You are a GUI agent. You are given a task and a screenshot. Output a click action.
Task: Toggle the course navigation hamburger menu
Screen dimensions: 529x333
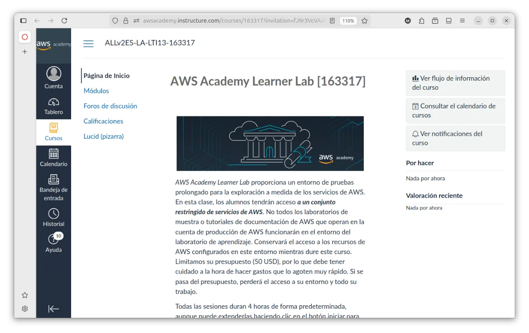[88, 43]
